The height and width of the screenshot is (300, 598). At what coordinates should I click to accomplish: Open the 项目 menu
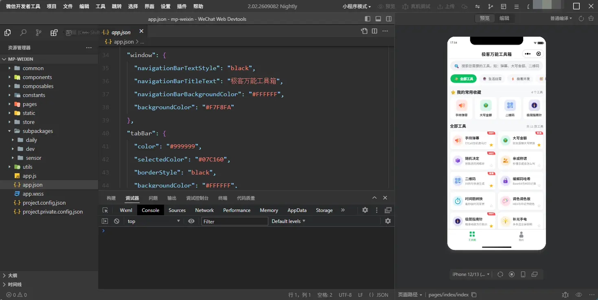(x=52, y=7)
